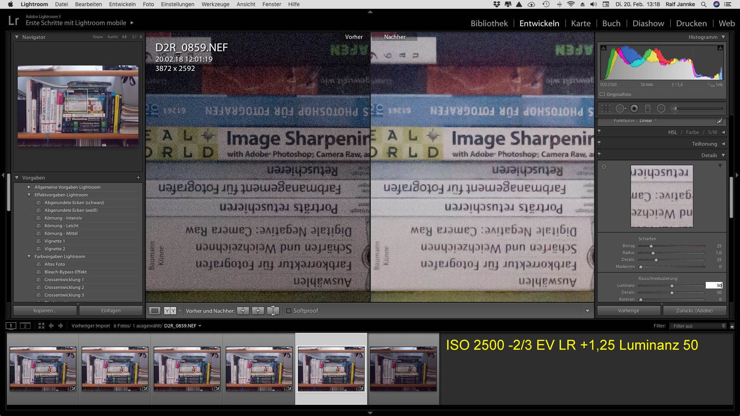Enable the Softproof checkbox
The width and height of the screenshot is (740, 416).
click(x=289, y=311)
